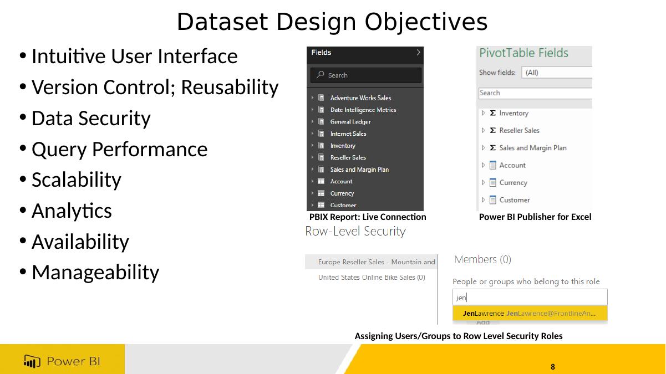Click Row-Level Security heading text
The image size is (666, 374).
point(355,231)
